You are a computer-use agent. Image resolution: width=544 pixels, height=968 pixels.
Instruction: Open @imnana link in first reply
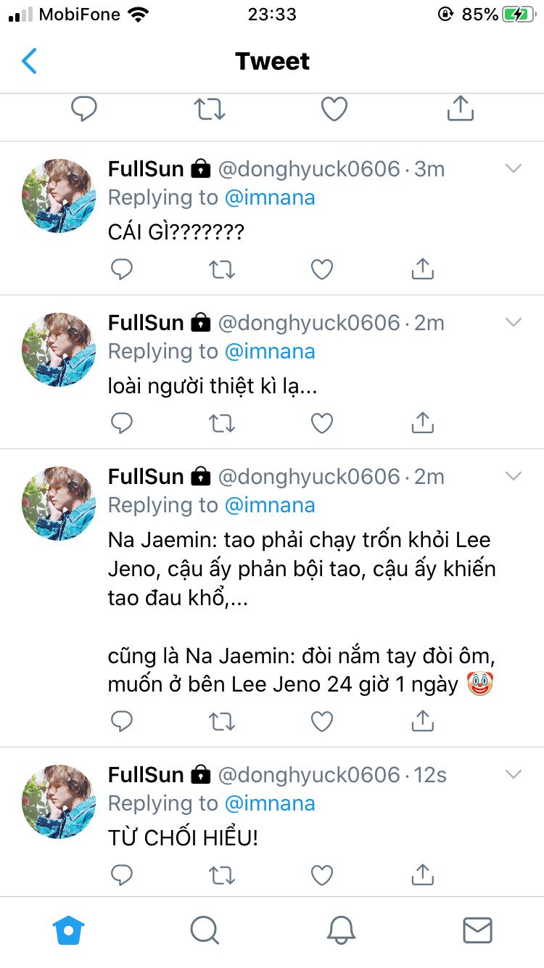(270, 197)
